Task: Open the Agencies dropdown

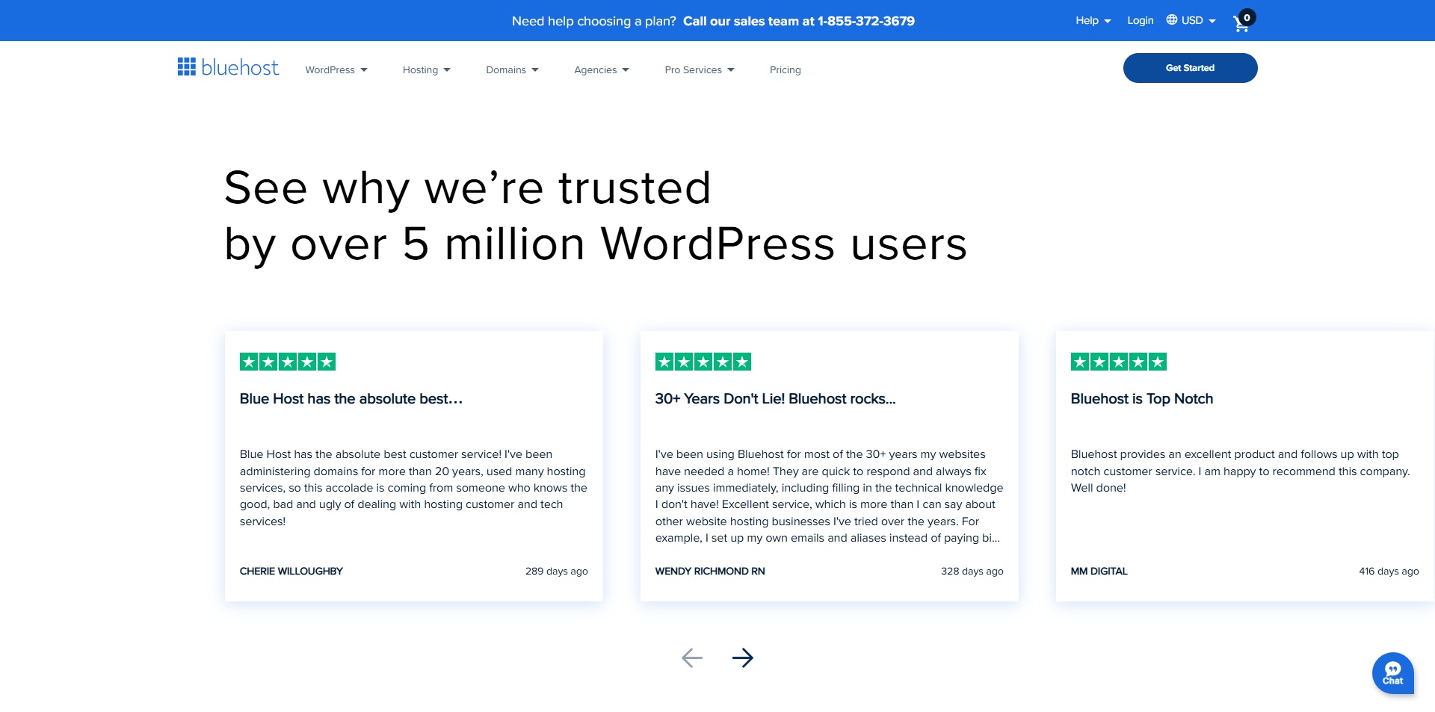Action: [x=601, y=69]
